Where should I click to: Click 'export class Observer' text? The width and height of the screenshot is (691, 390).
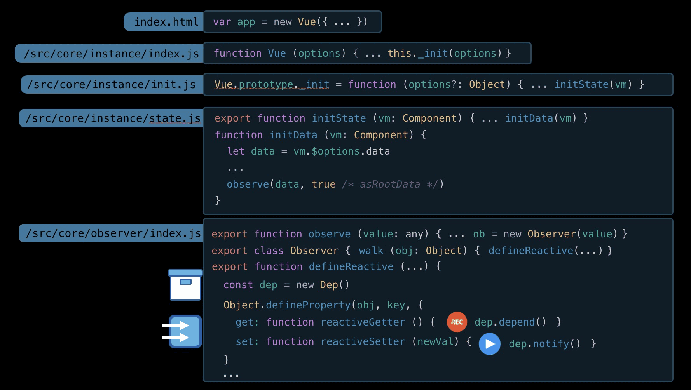tap(275, 251)
